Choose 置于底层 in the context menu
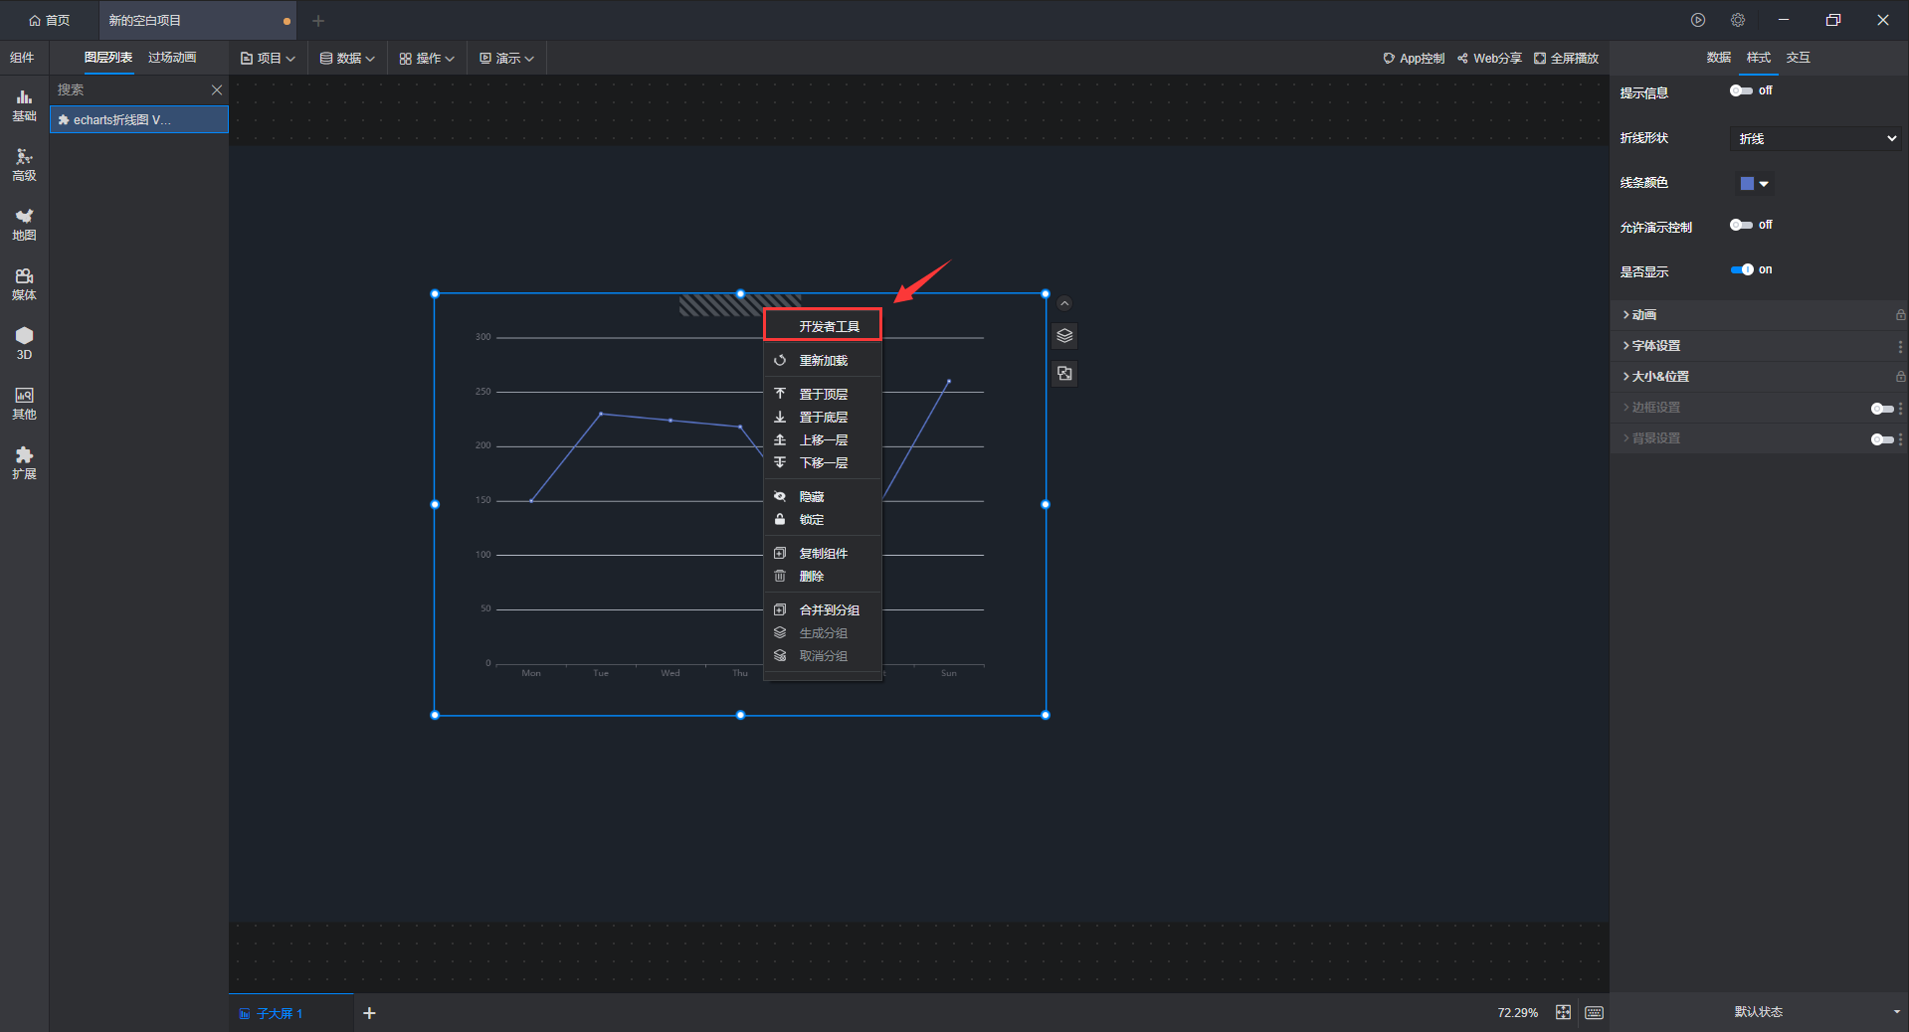The width and height of the screenshot is (1909, 1032). (x=823, y=418)
